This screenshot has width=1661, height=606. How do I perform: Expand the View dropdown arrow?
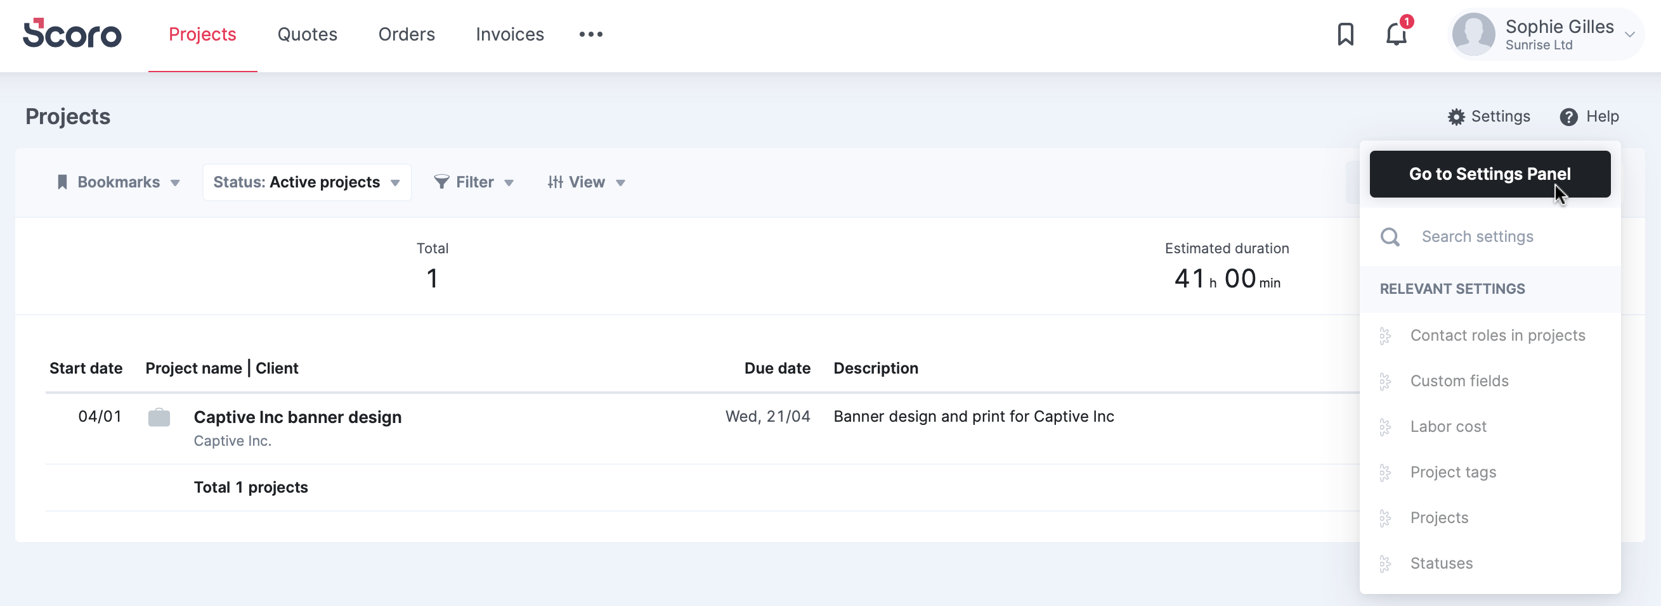tap(620, 183)
